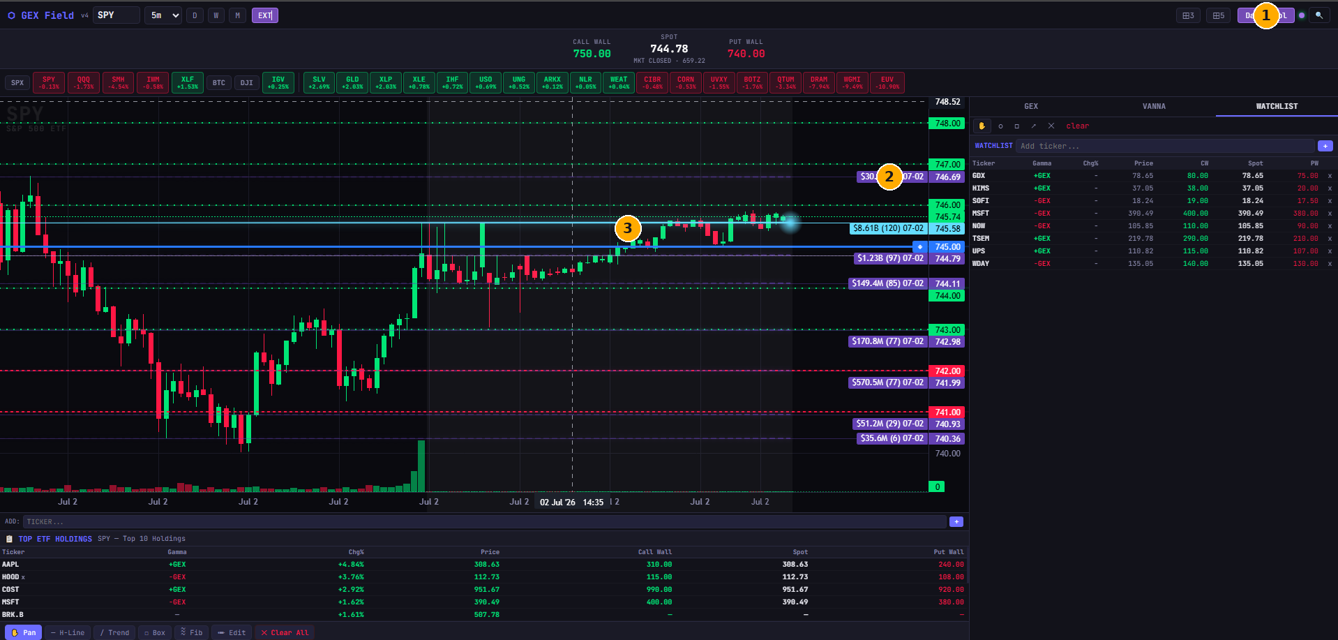Remove GDX row from watchlist

coord(1330,176)
